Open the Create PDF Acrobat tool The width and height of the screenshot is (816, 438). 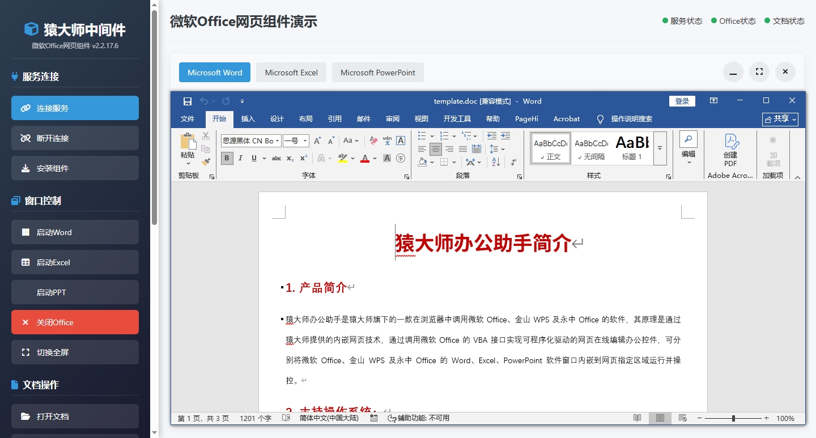point(730,149)
